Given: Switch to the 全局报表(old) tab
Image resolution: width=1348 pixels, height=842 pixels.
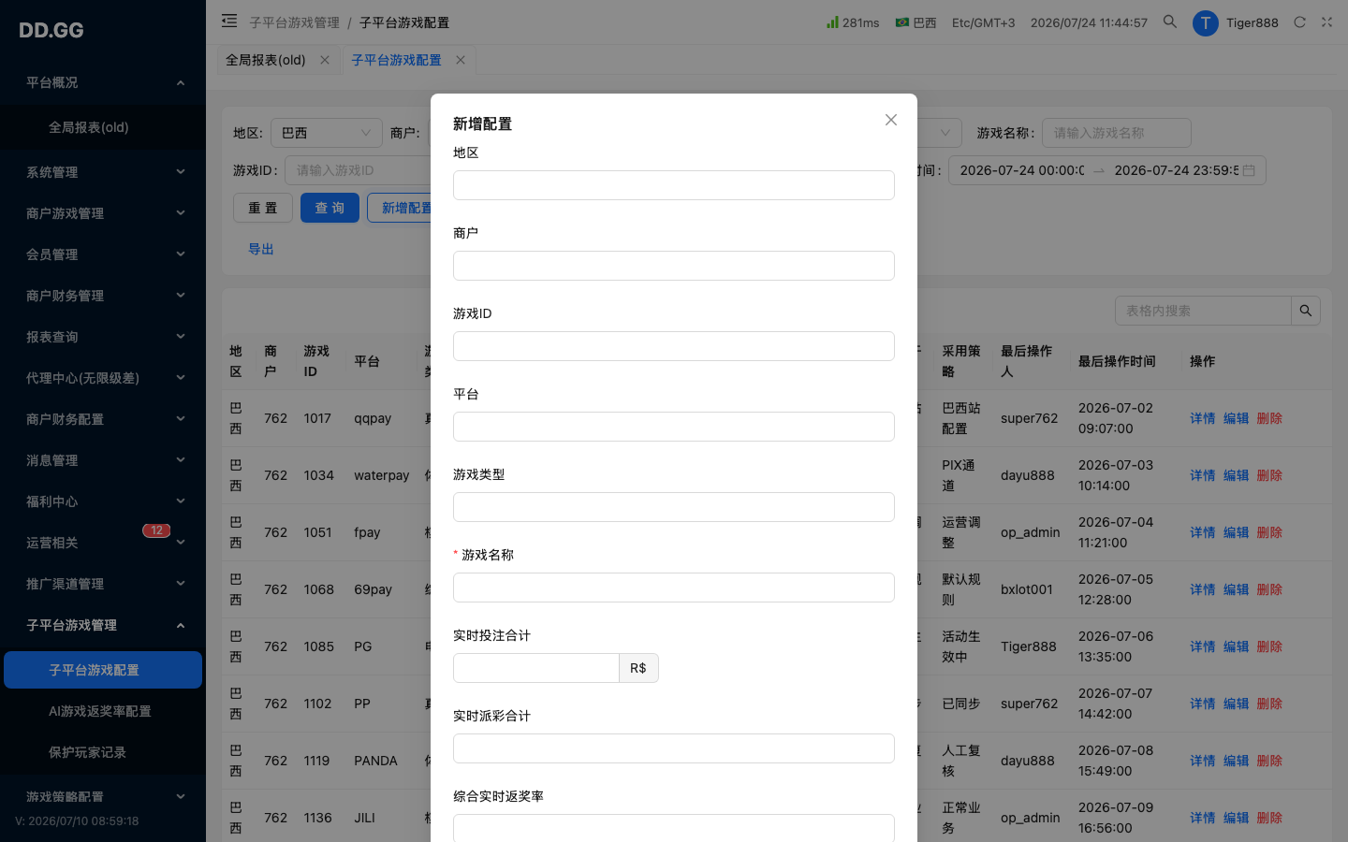Looking at the screenshot, I should (266, 60).
